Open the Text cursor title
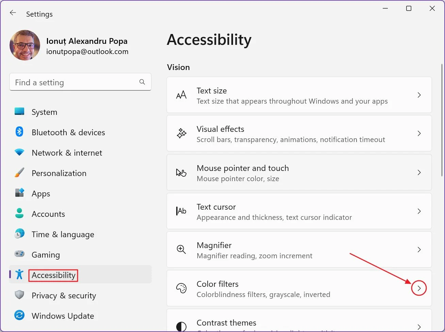The image size is (445, 332). [216, 207]
